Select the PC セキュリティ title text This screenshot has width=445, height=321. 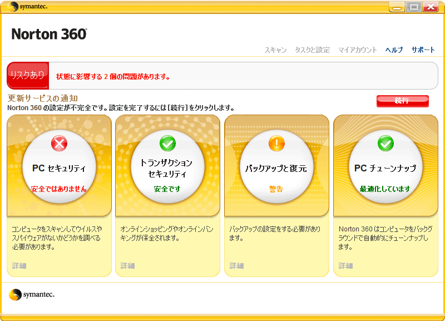[x=59, y=169]
